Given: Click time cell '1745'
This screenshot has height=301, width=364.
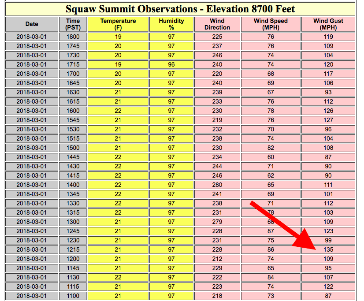Looking at the screenshot, I should [73, 46].
